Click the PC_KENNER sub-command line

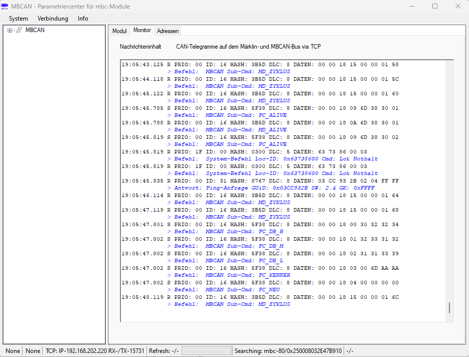[229, 275]
